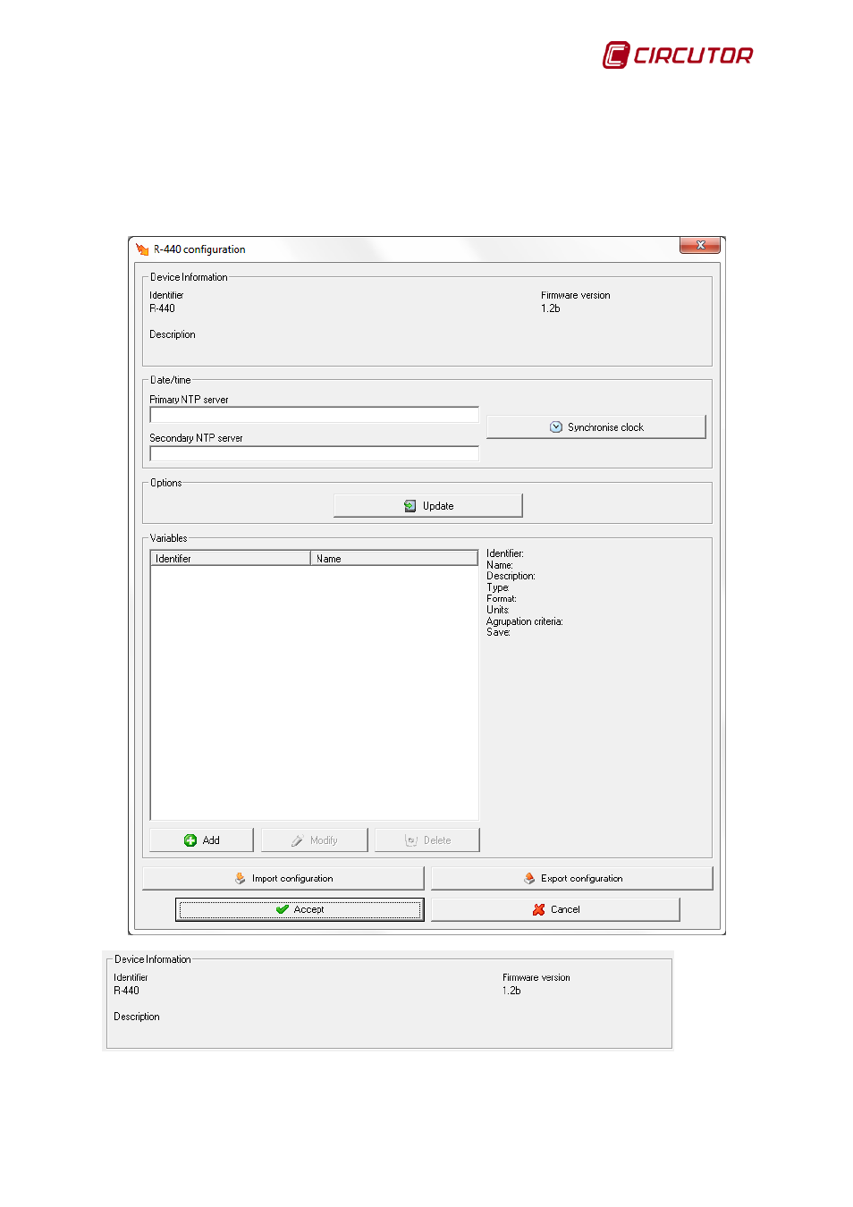Sort variables by Identifier column header
This screenshot has width=853, height=1207.
[231, 558]
